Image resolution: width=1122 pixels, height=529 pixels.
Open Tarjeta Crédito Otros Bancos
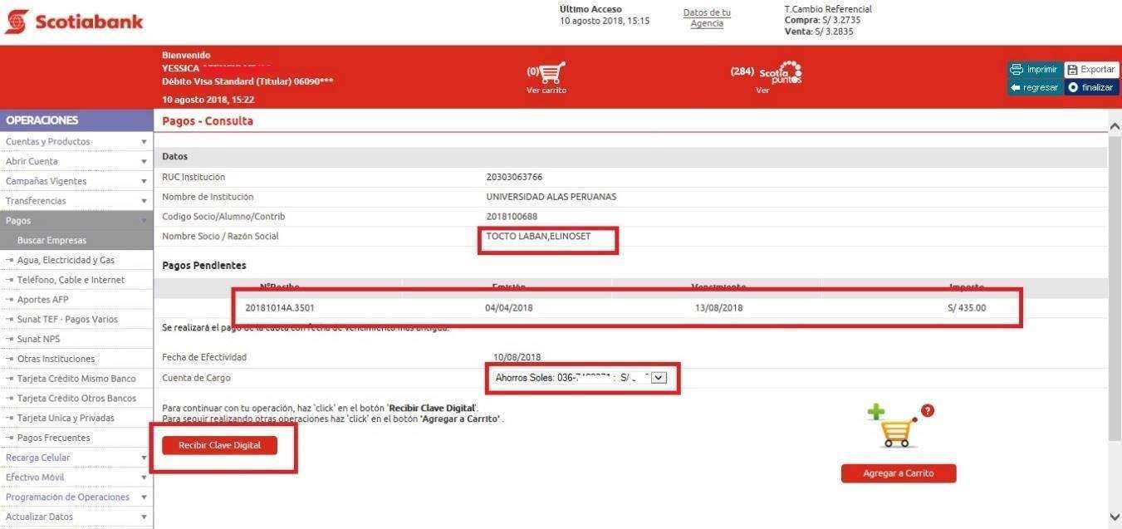pyautogui.click(x=76, y=399)
